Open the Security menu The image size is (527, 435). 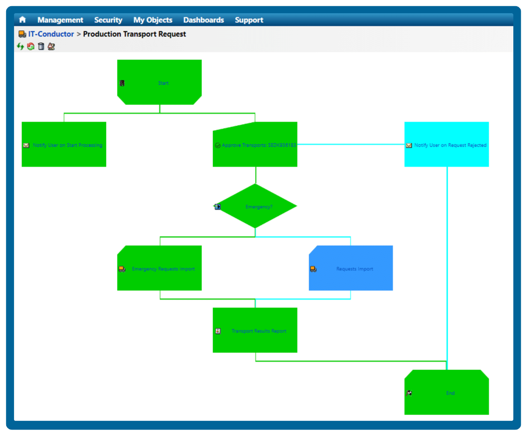(108, 19)
